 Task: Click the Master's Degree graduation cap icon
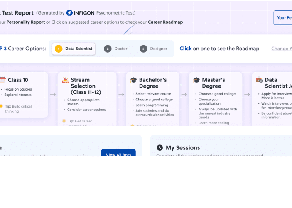pyautogui.click(x=196, y=80)
